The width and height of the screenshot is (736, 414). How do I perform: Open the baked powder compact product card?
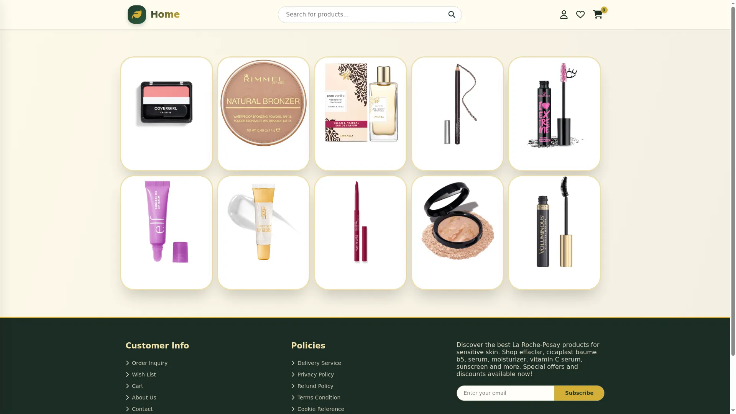click(x=457, y=233)
